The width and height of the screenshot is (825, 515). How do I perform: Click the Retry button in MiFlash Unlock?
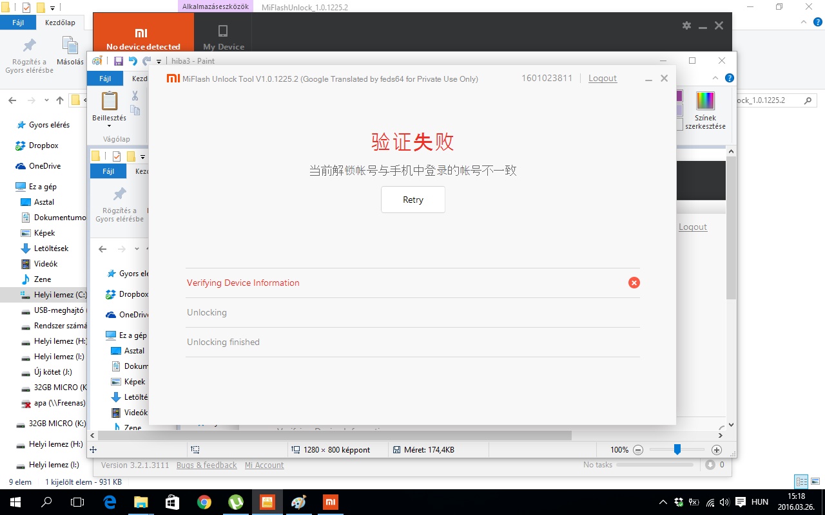[x=413, y=200]
